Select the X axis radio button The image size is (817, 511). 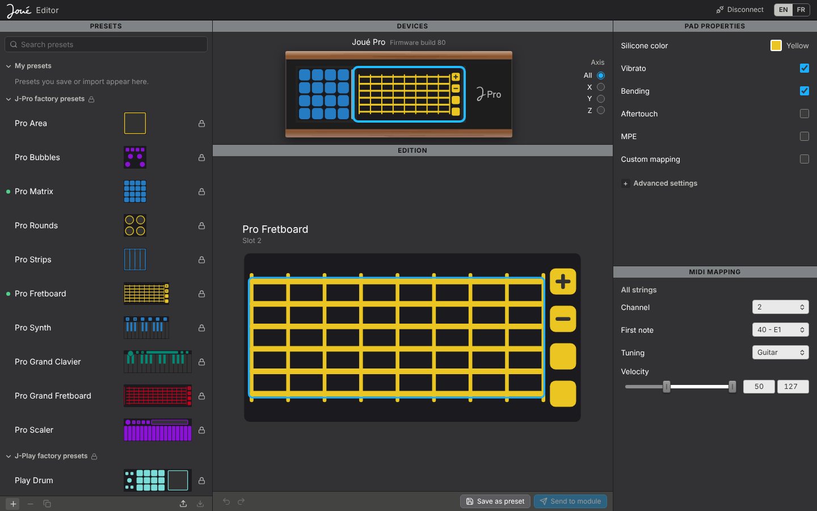tap(601, 87)
